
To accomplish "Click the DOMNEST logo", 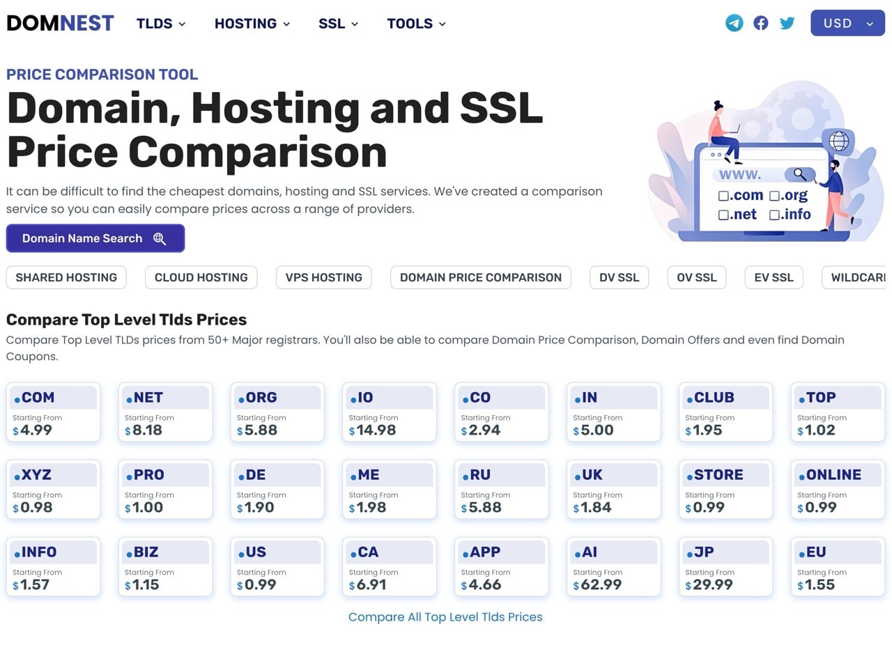I will click(x=60, y=23).
